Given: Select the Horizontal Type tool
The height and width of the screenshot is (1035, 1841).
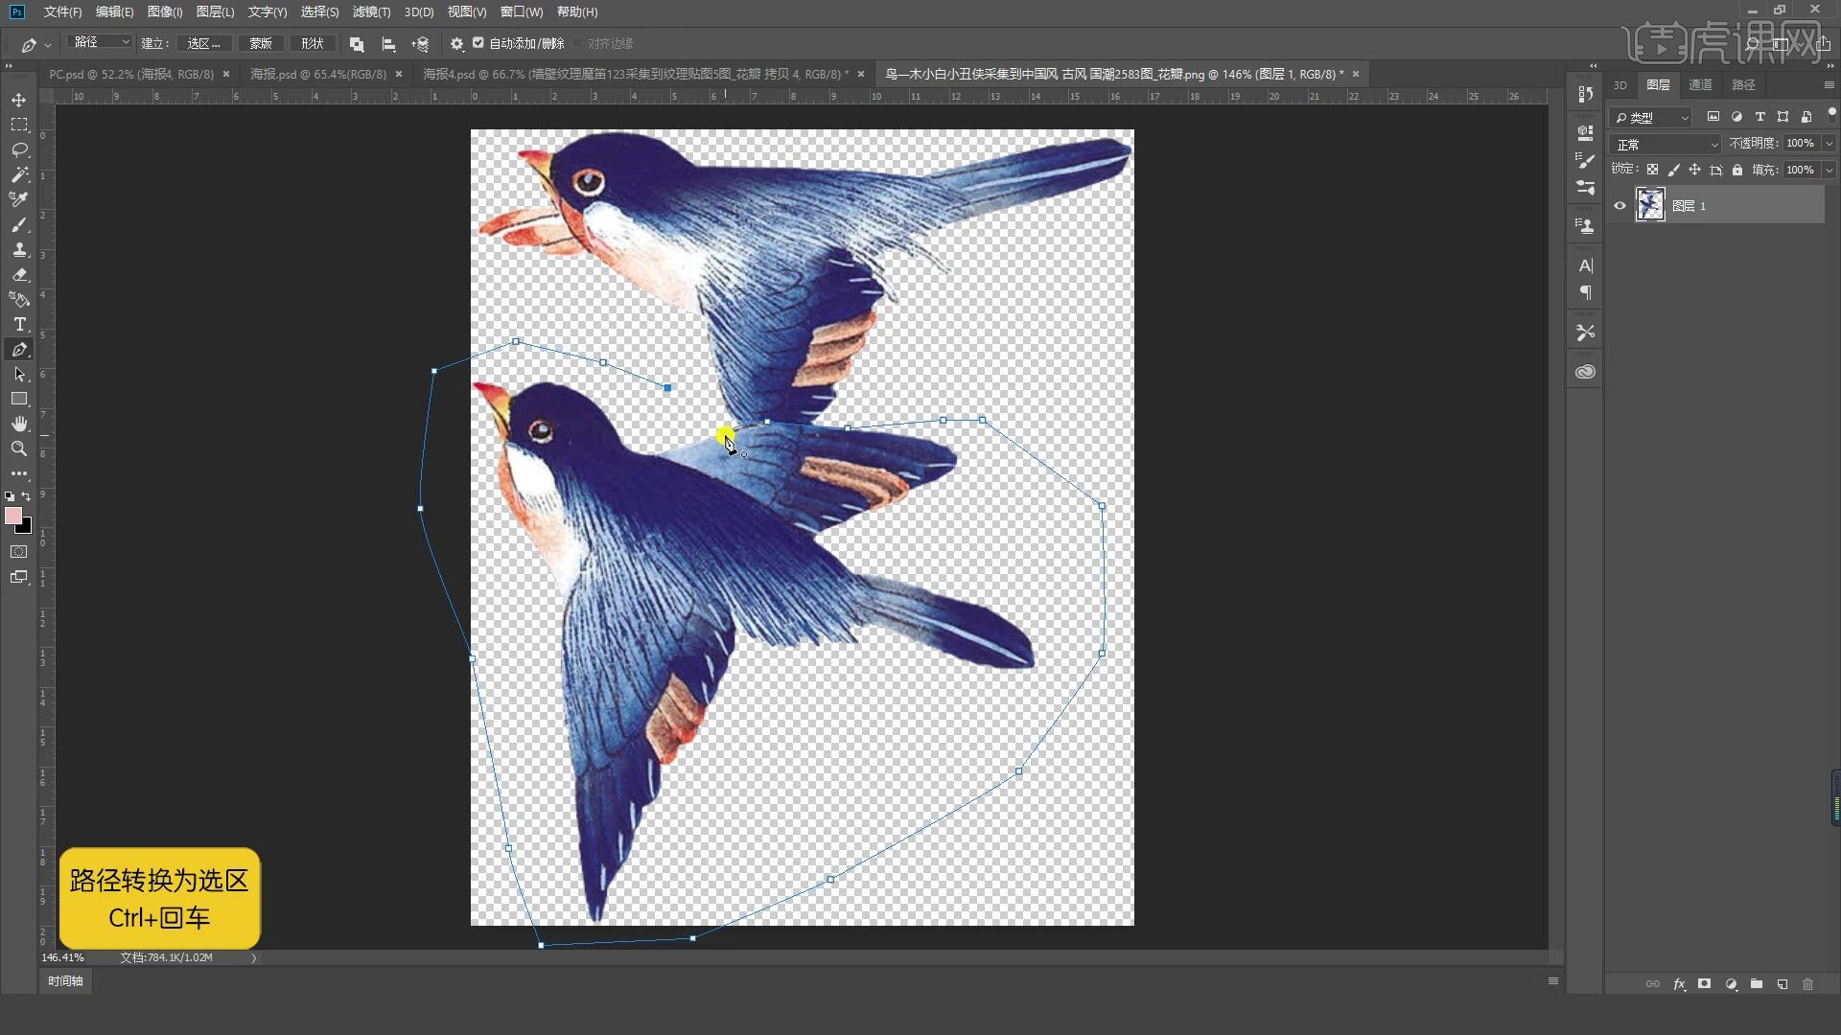Looking at the screenshot, I should coord(19,324).
